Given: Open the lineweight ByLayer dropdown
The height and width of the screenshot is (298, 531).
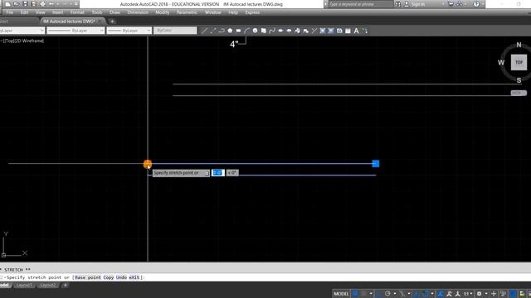Looking at the screenshot, I should 129,31.
